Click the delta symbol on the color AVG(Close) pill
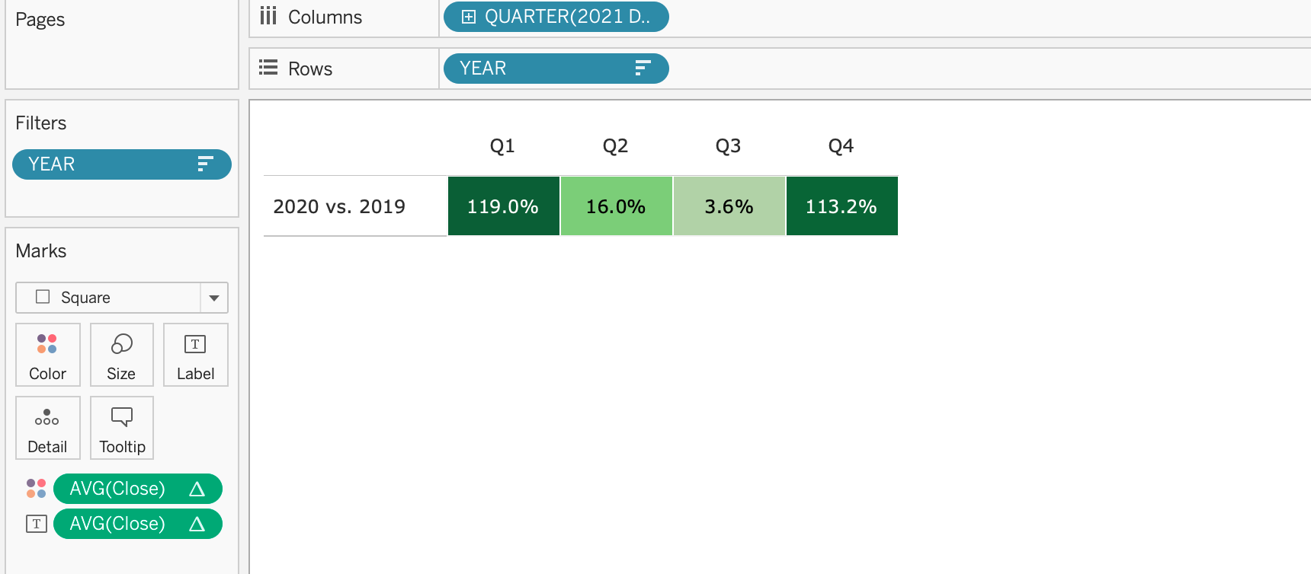Image resolution: width=1311 pixels, height=574 pixels. point(197,489)
